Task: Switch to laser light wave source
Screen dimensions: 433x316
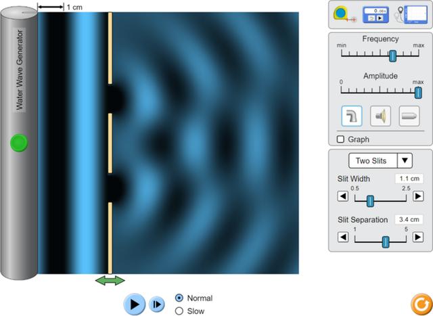Action: (x=409, y=116)
